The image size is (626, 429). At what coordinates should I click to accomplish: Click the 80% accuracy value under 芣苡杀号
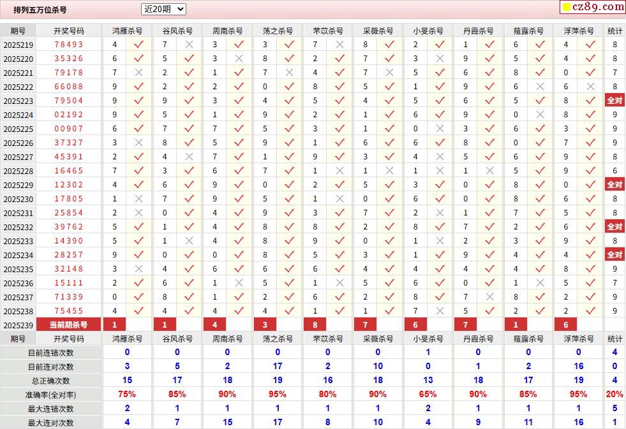[328, 395]
